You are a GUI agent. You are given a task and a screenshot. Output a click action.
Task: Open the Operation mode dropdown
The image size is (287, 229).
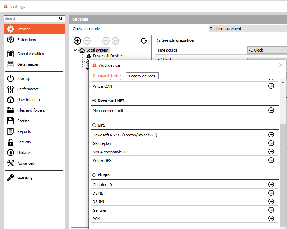pos(248,29)
